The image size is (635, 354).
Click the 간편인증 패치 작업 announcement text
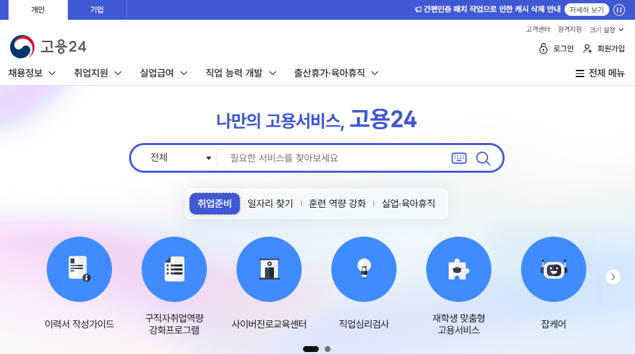click(492, 9)
